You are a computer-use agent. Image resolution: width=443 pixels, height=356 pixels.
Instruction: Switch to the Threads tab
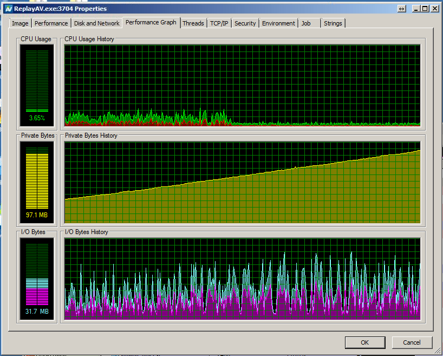[193, 23]
